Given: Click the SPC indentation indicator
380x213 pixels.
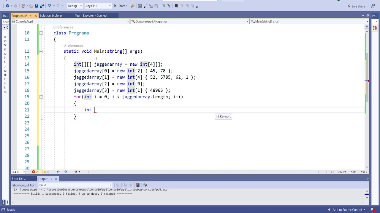Looking at the screenshot, I should pyautogui.click(x=353, y=172).
